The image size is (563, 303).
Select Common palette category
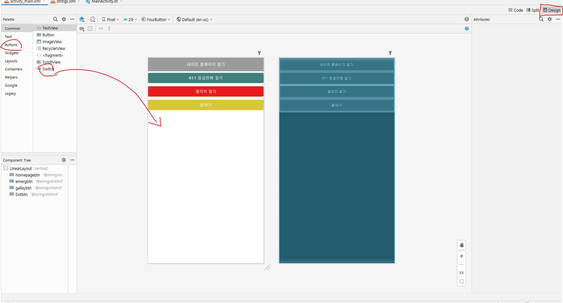point(17,29)
